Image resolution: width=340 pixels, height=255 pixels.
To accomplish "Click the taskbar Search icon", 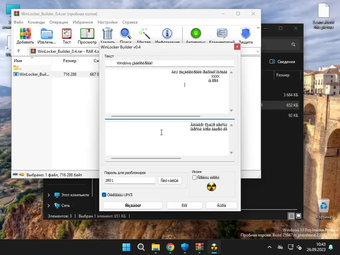I will pos(141,247).
